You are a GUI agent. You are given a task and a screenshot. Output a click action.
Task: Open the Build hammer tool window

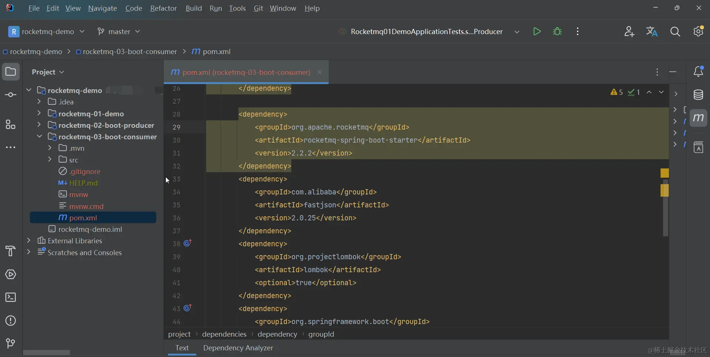11,251
